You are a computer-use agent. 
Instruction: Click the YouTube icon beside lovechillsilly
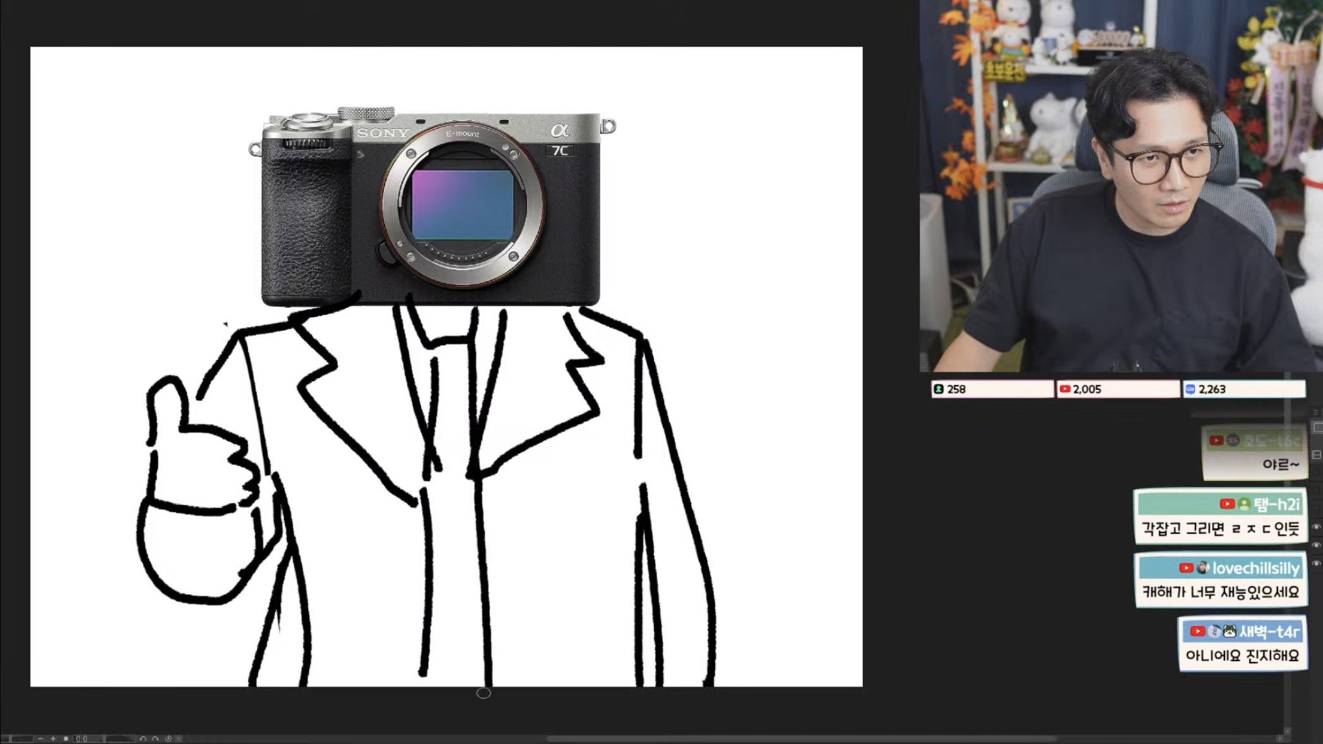tap(1187, 568)
